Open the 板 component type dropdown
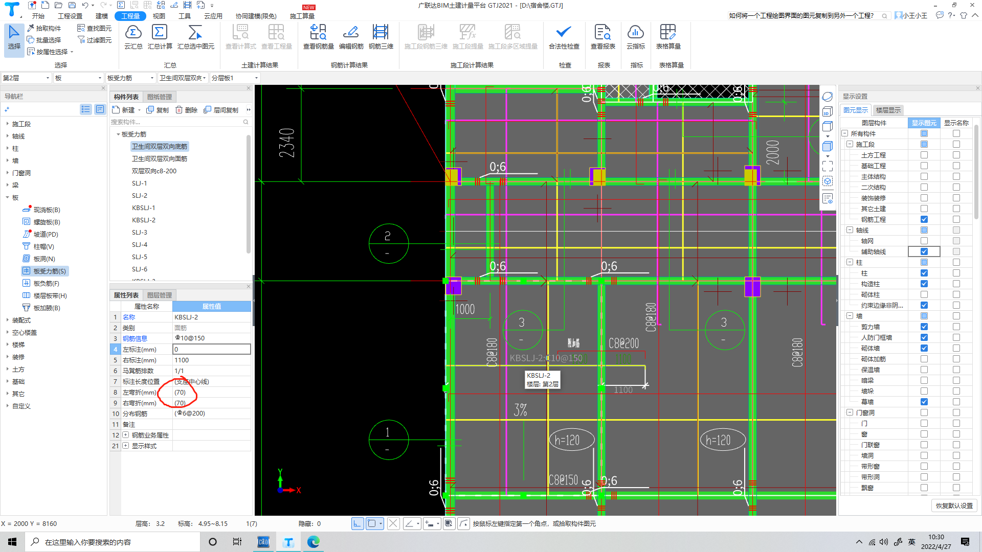 [x=79, y=78]
